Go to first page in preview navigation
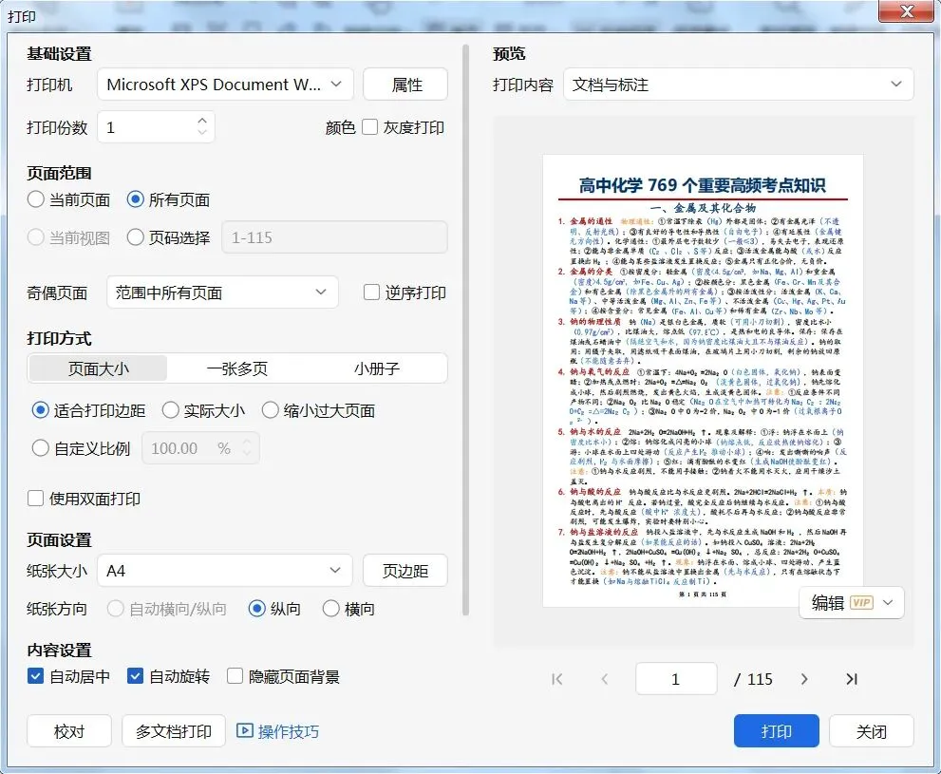 click(557, 679)
